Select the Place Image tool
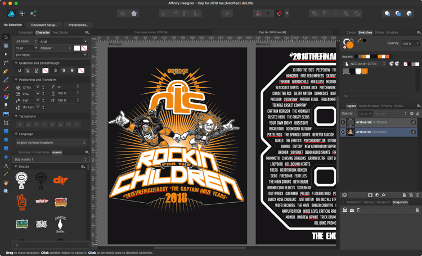The image size is (422, 256). tap(6, 114)
